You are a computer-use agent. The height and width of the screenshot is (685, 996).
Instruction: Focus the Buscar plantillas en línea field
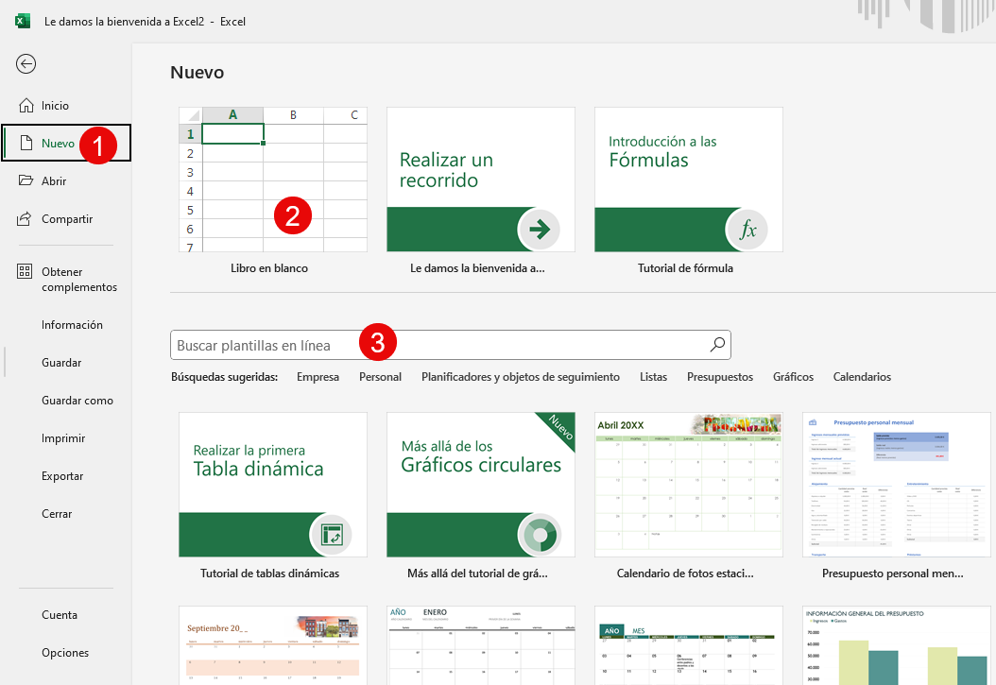coord(451,345)
